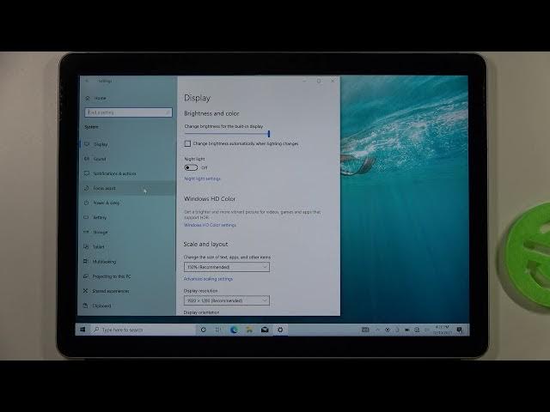Click the Settings gear icon in the taskbar

coord(280,330)
